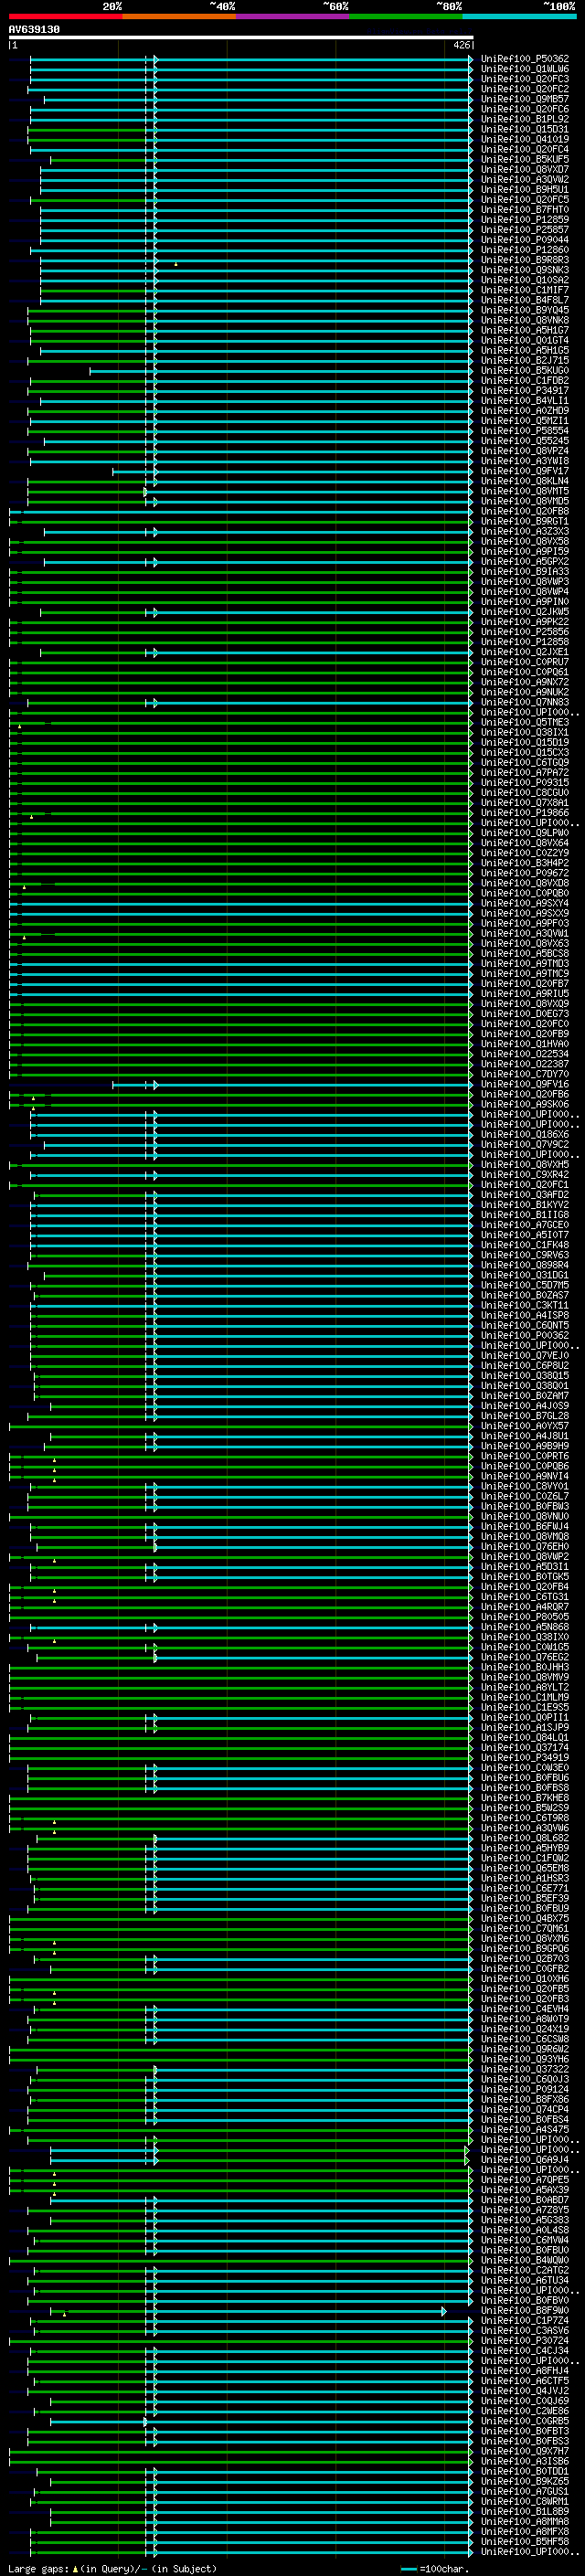Click the white query sequence bar
Screen dimensions: 585x2576
[x=241, y=37]
